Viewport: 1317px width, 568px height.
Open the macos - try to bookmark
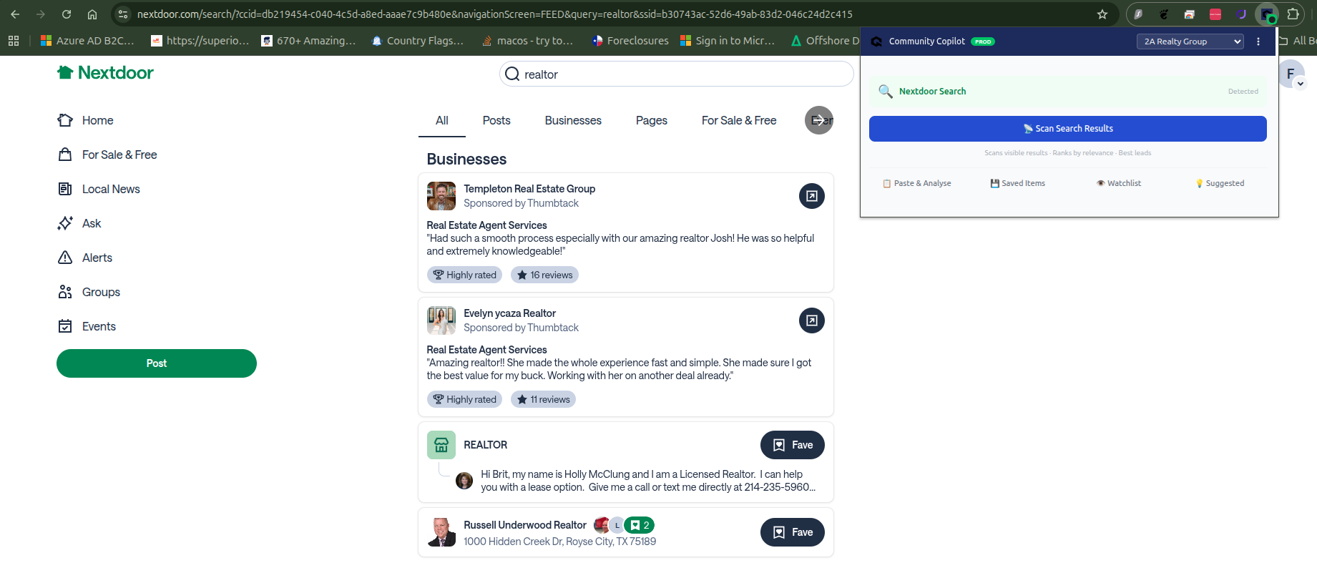528,41
